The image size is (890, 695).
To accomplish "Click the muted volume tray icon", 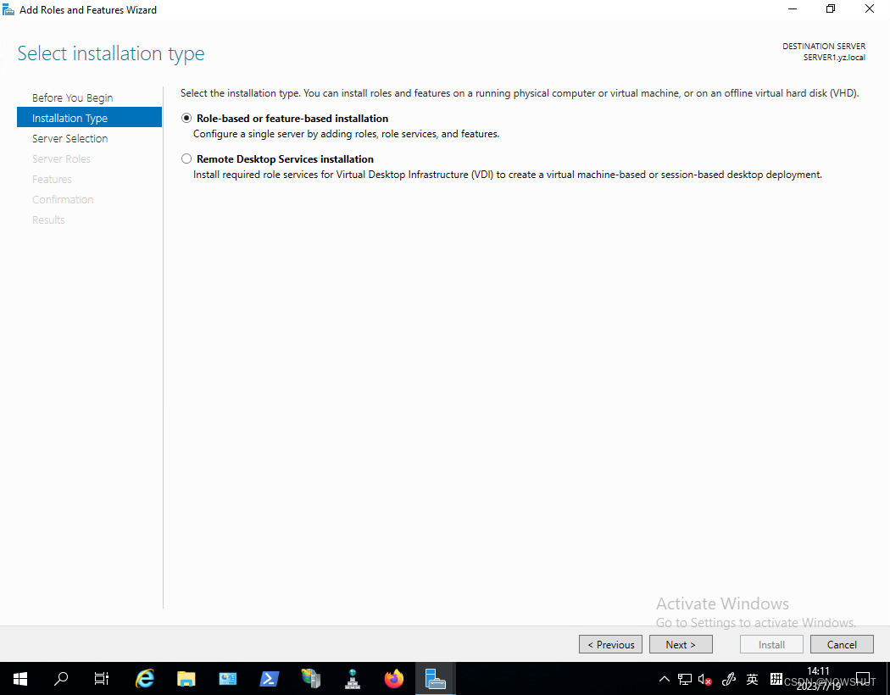I will click(705, 679).
